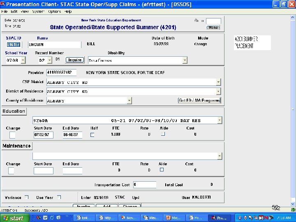The image size is (296, 222).
Task: Click the tray icon beside the clock
Action: pos(271,218)
